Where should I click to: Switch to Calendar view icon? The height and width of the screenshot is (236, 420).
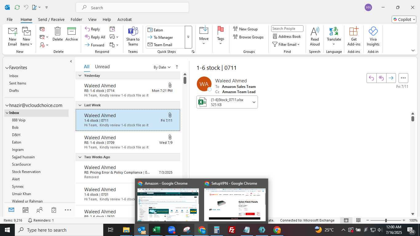[x=26, y=210]
